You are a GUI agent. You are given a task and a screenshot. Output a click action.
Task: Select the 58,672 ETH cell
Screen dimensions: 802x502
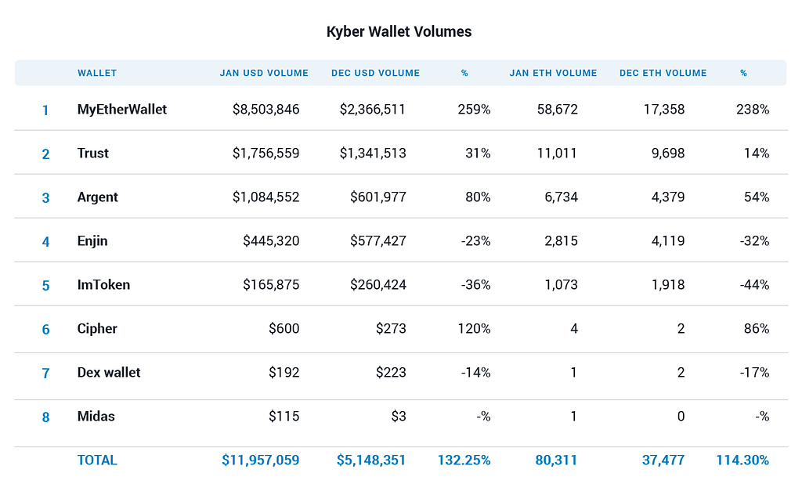557,110
